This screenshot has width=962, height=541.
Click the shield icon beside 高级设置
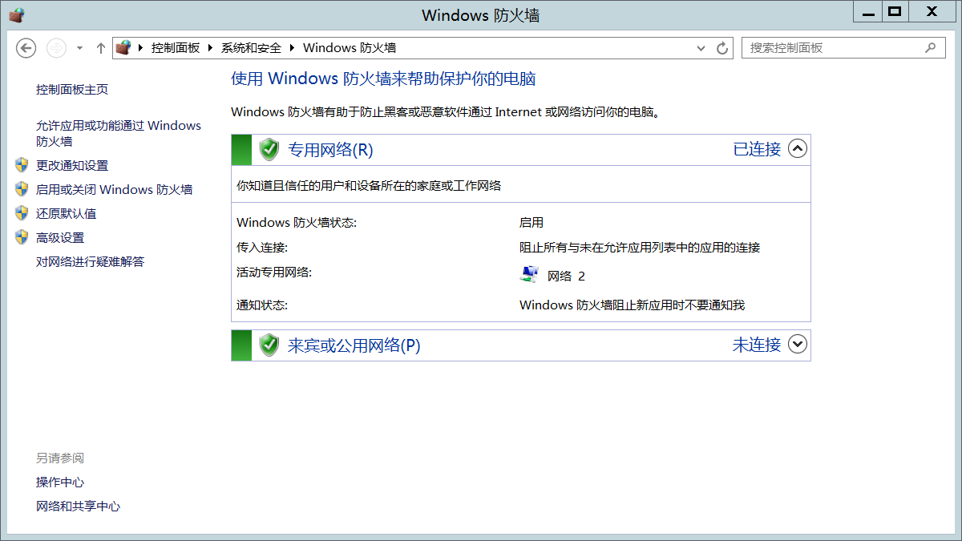pyautogui.click(x=22, y=237)
